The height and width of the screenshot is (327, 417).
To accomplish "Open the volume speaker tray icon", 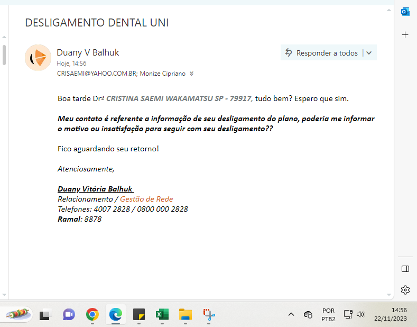I will [x=360, y=314].
